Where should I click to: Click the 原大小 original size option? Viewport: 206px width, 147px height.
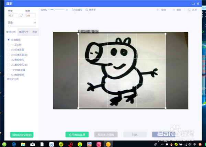tap(91, 10)
